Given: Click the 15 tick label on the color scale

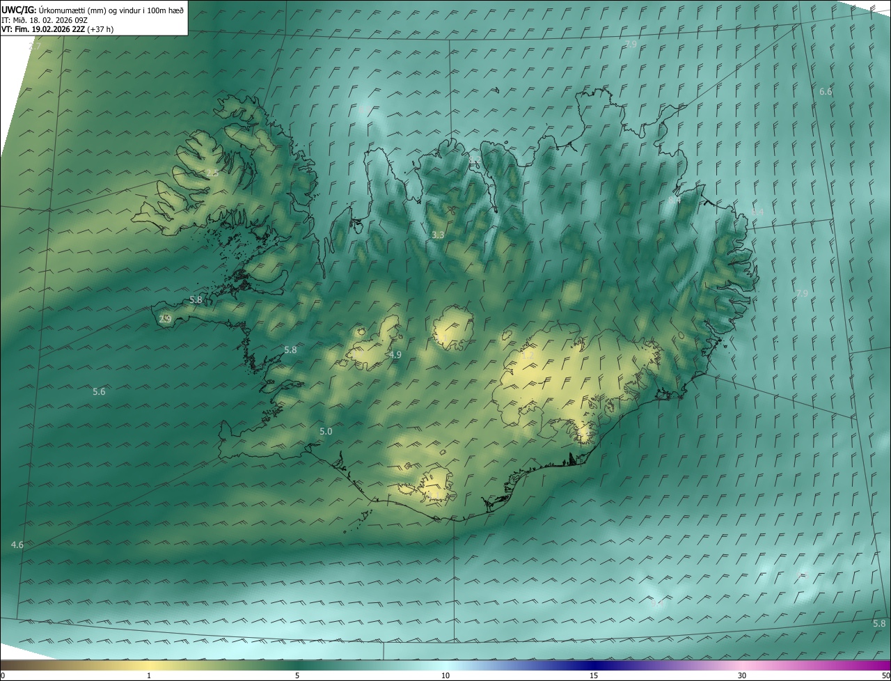Looking at the screenshot, I should pyautogui.click(x=594, y=675).
